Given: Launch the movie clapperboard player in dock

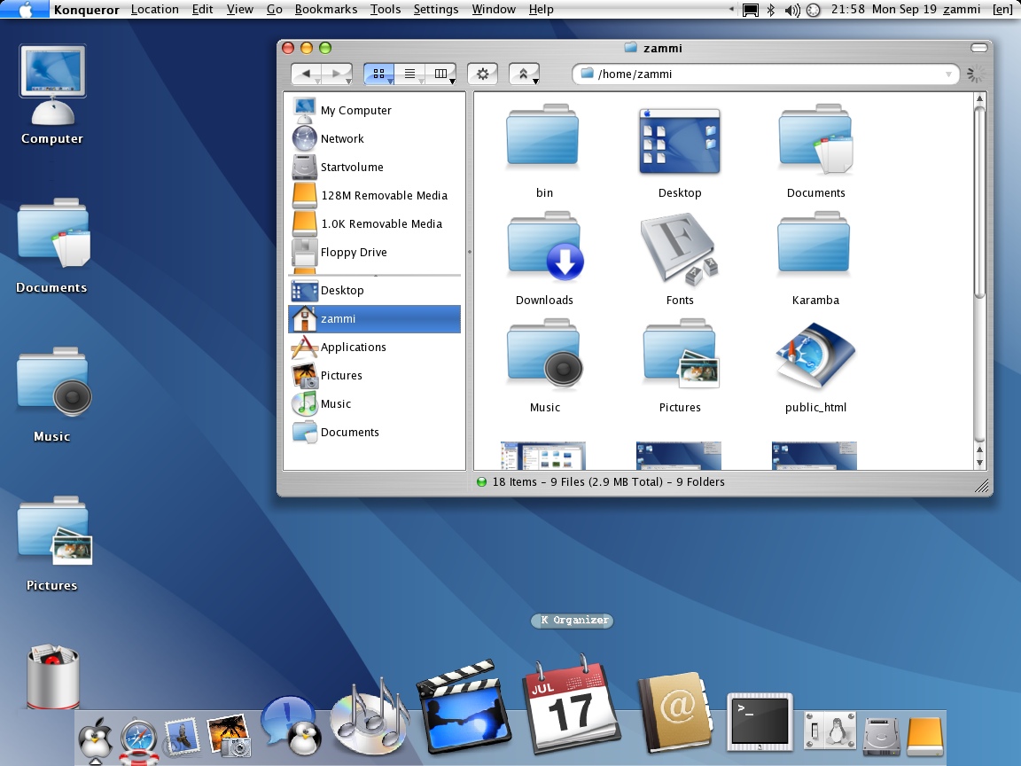Looking at the screenshot, I should coord(465,708).
